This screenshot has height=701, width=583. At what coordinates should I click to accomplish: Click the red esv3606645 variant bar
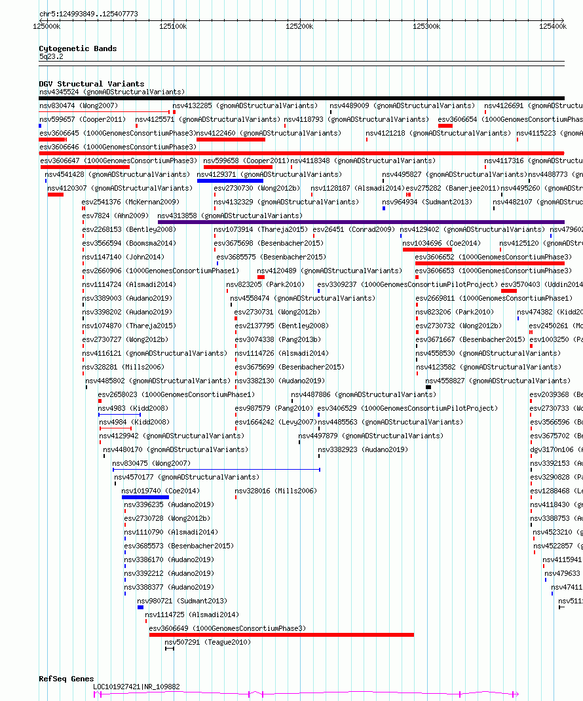[53, 140]
